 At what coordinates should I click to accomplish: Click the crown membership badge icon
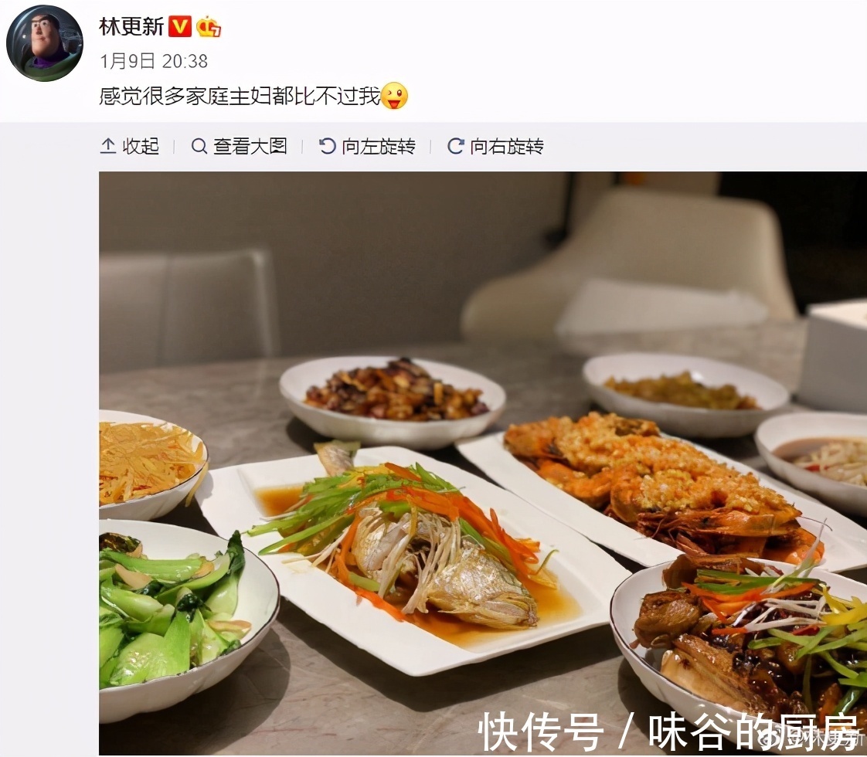tap(209, 26)
